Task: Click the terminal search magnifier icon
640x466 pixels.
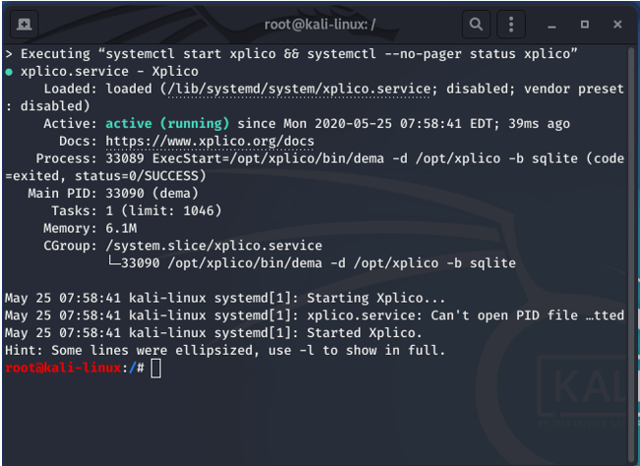Action: [476, 23]
